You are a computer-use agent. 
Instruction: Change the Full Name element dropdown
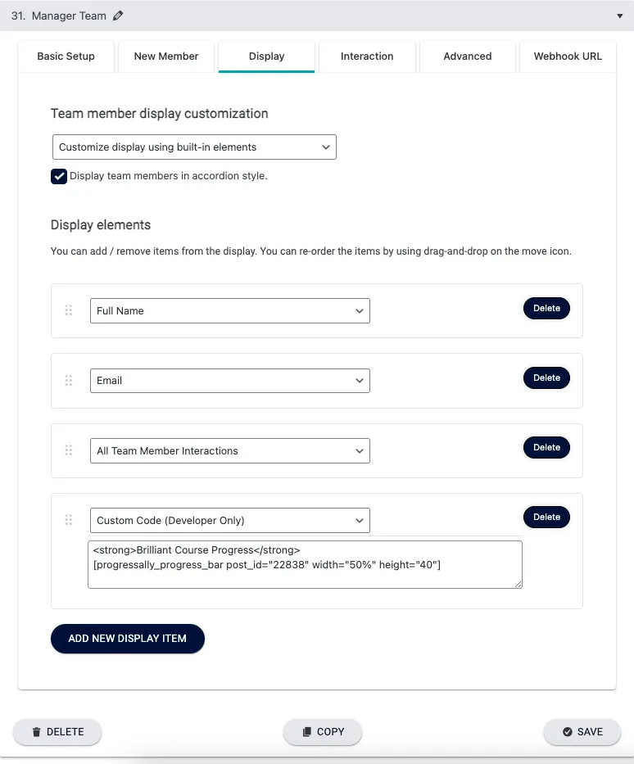point(229,310)
